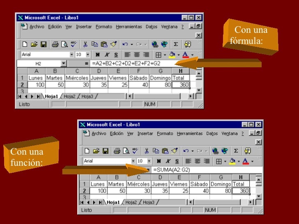
Task: Toggle center alignment in top Excel window
Action: point(137,55)
